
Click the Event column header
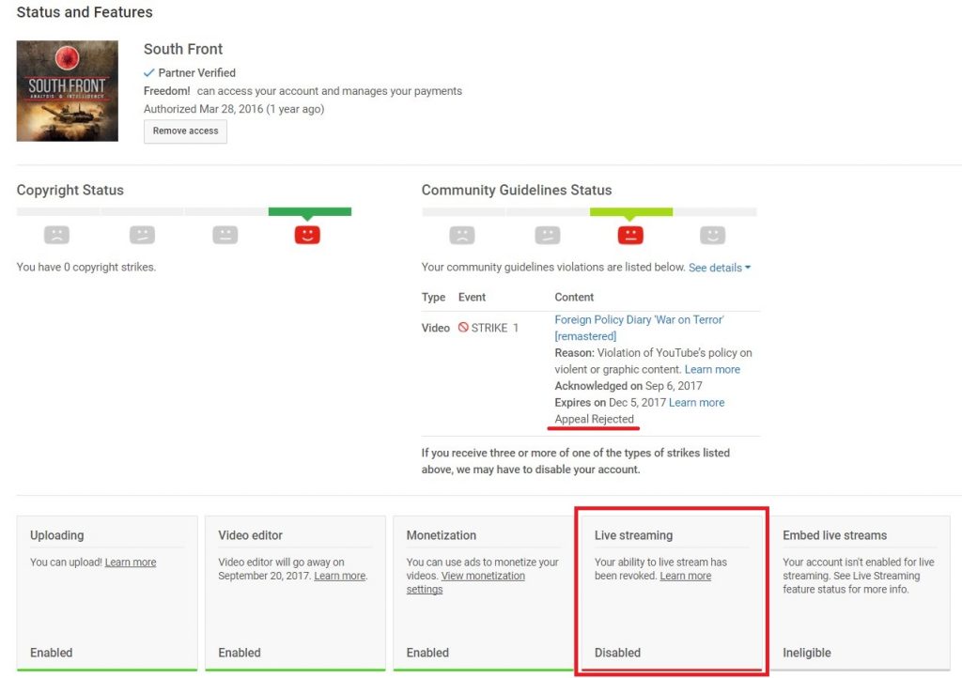(x=472, y=298)
